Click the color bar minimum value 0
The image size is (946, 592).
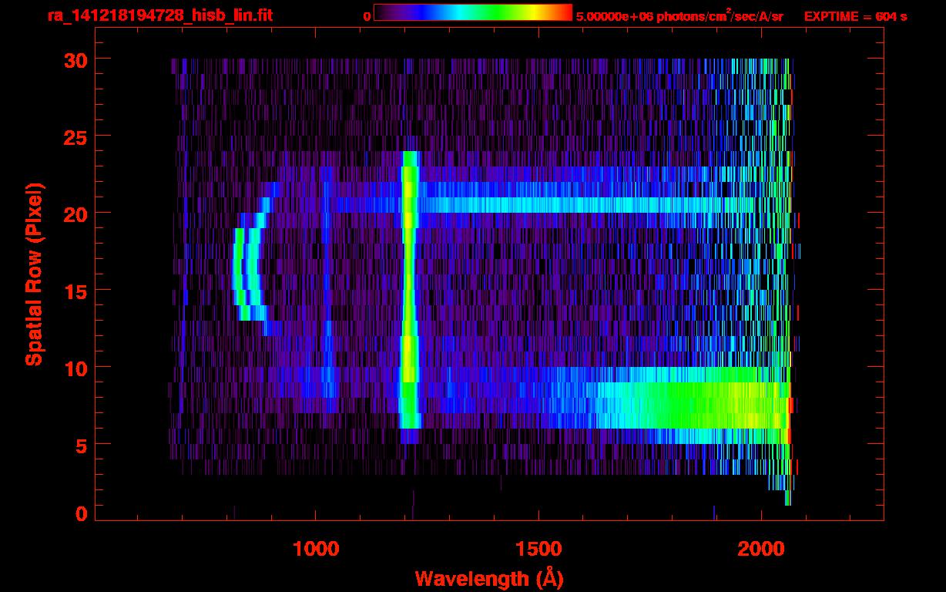[x=367, y=16]
